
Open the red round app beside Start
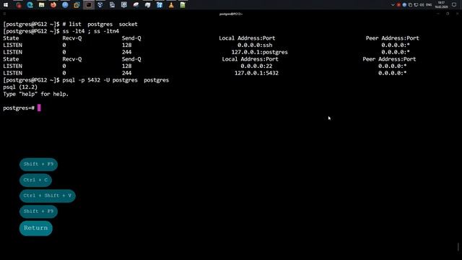(x=19, y=5)
